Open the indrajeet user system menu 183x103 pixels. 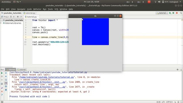click(175, 2)
